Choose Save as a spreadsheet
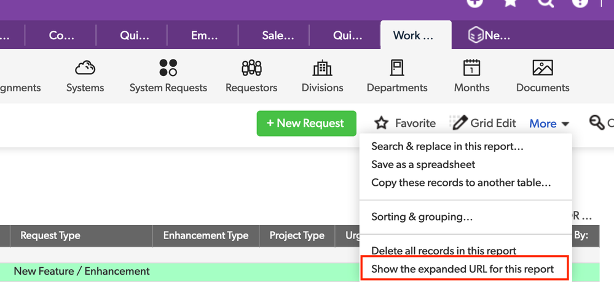The height and width of the screenshot is (282, 614). coord(423,164)
